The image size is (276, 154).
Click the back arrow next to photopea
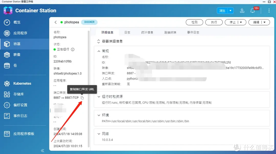[56, 22]
